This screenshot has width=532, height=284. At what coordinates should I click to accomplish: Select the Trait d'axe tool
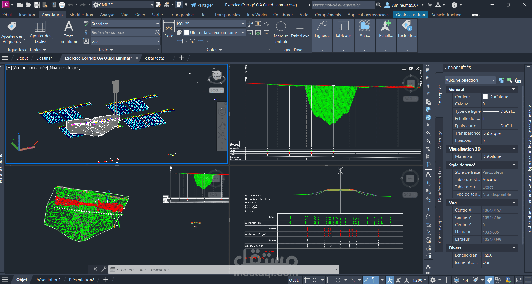[300, 30]
